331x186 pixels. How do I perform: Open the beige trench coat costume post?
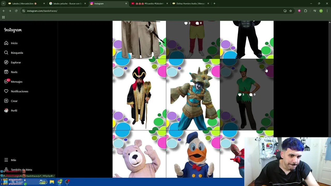click(139, 40)
